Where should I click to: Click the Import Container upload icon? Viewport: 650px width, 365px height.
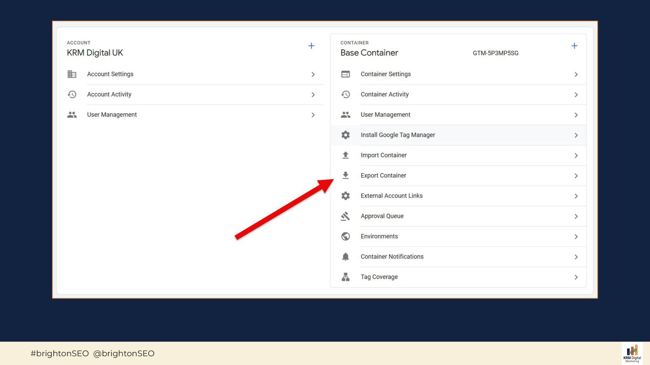[345, 155]
